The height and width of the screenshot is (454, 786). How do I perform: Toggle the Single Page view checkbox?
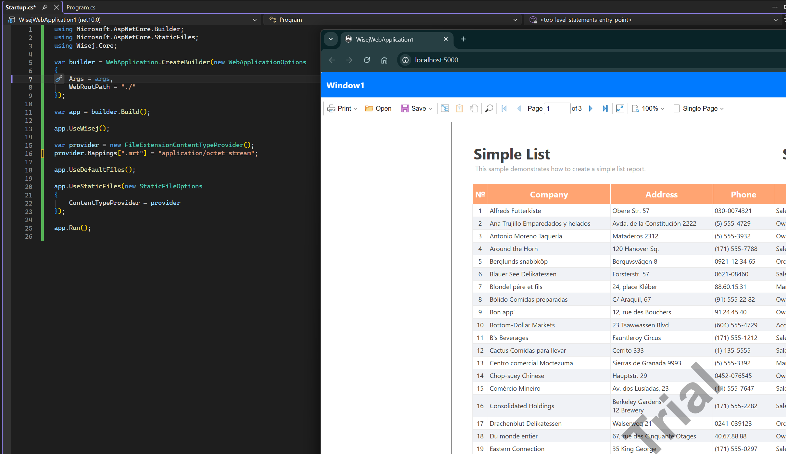pyautogui.click(x=676, y=108)
